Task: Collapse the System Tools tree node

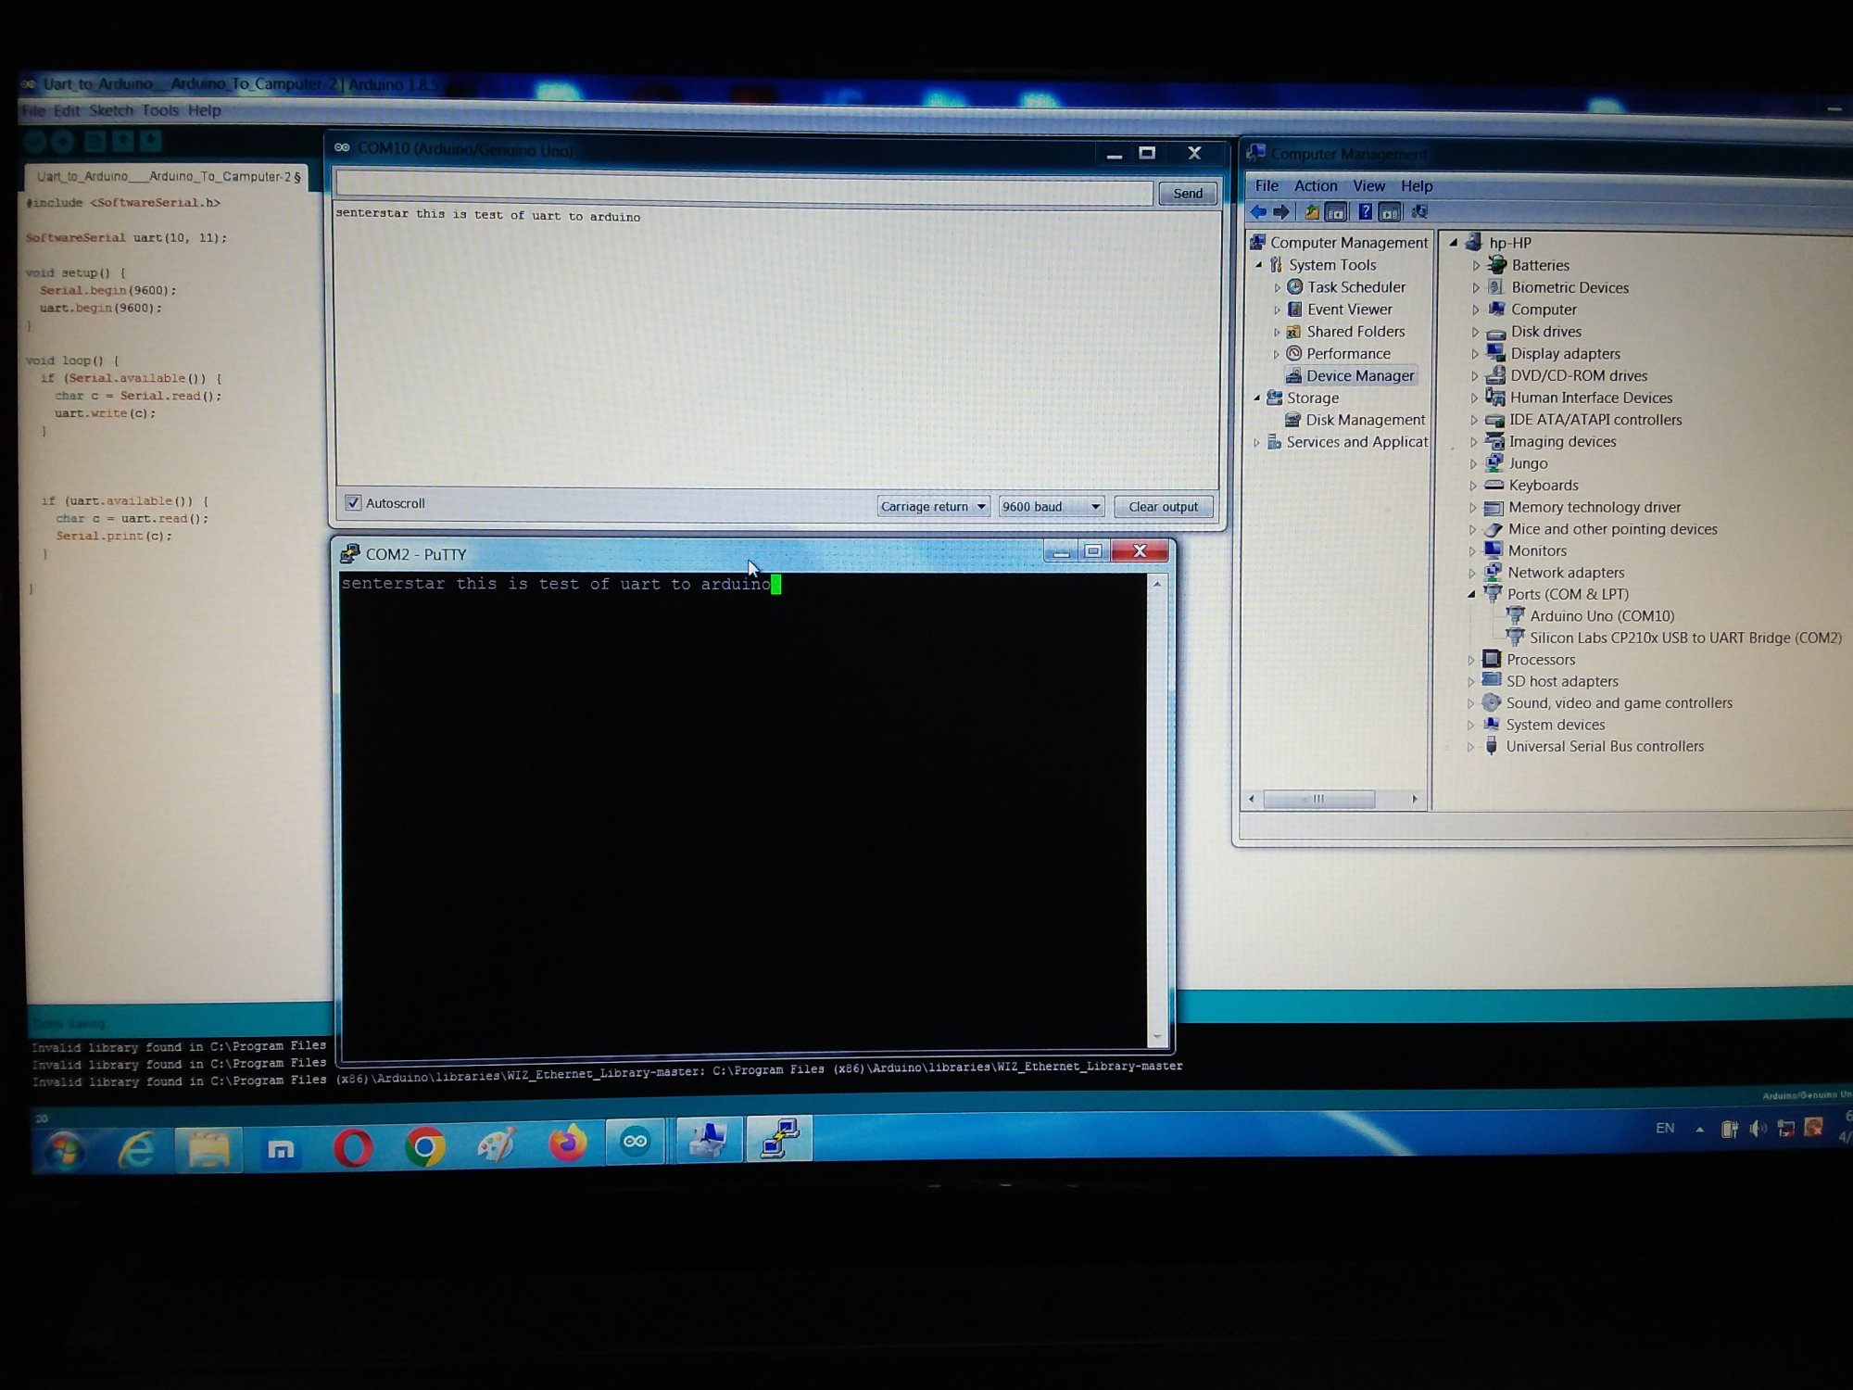Action: [1259, 265]
